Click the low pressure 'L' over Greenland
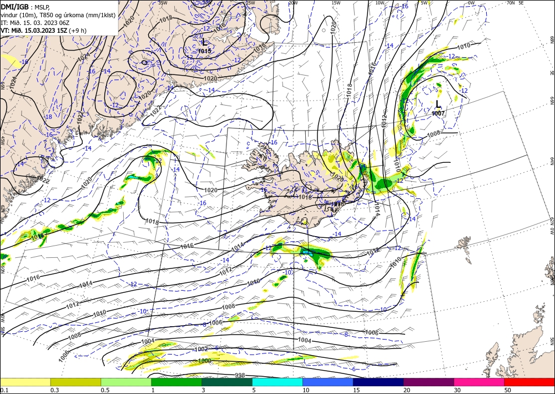Viewport: 555px width, 394px height. [x=205, y=42]
